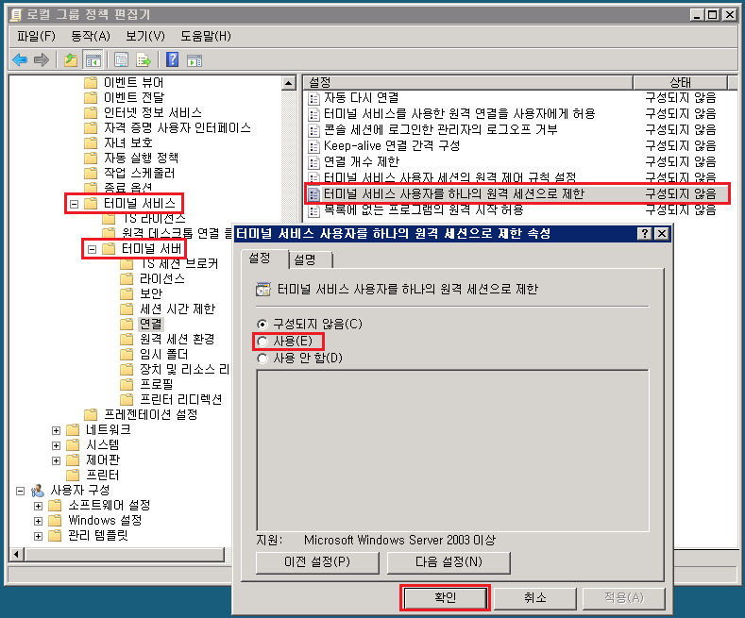Select the 원격 세션 환경 tree item

pos(177,339)
